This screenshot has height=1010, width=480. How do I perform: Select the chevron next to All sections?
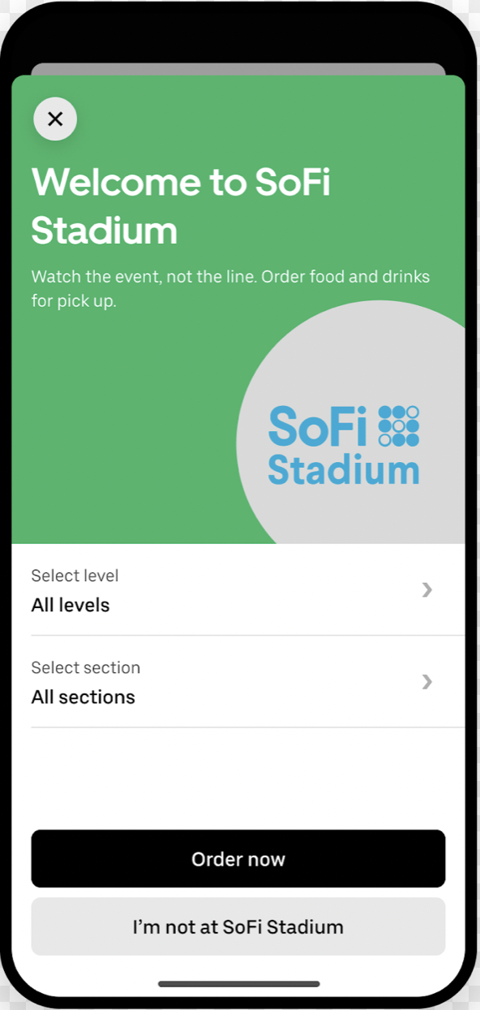click(426, 682)
